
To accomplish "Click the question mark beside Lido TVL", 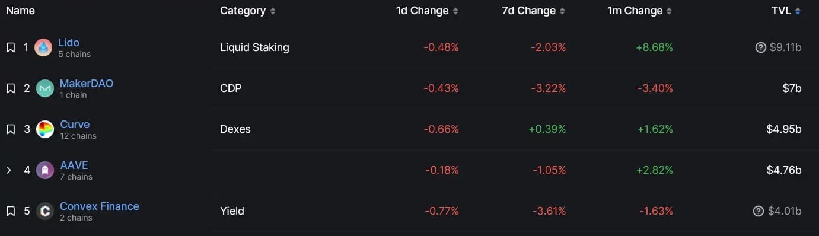I will click(760, 47).
